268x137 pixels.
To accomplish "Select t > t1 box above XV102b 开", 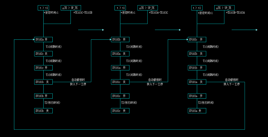I will [120, 8].
